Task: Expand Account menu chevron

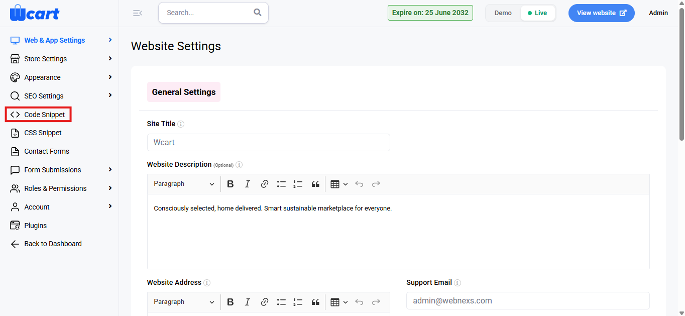Action: pyautogui.click(x=110, y=206)
